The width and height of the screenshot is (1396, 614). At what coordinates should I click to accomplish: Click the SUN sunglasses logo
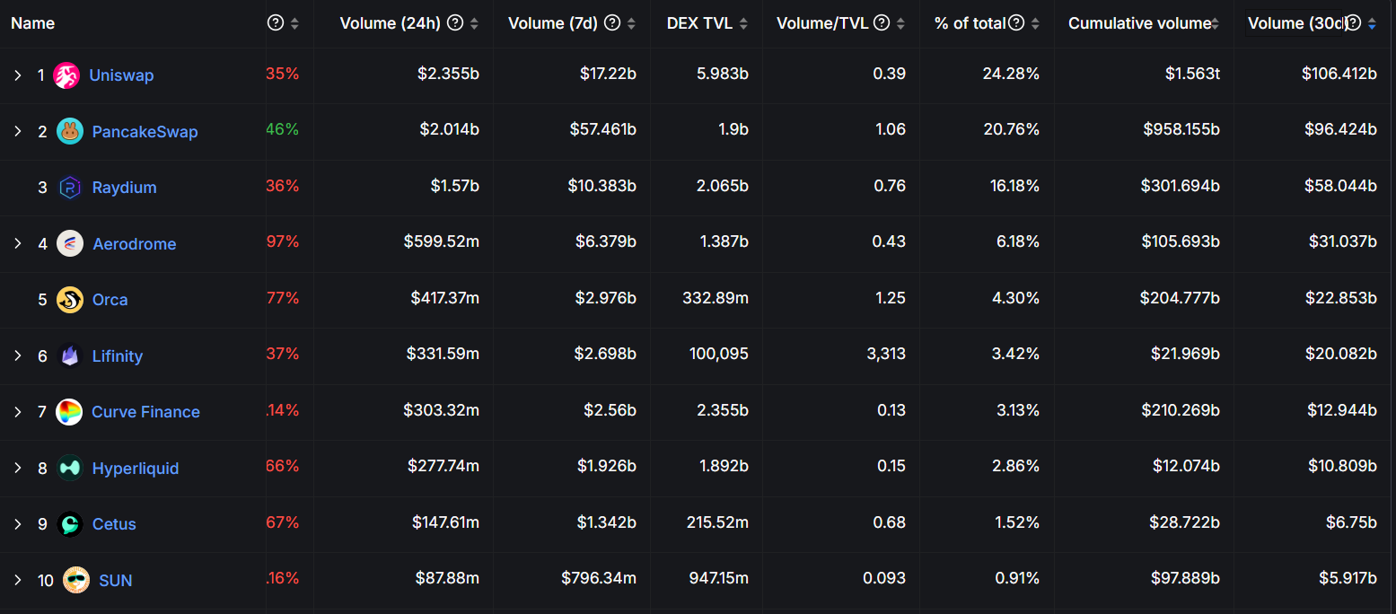coord(76,581)
